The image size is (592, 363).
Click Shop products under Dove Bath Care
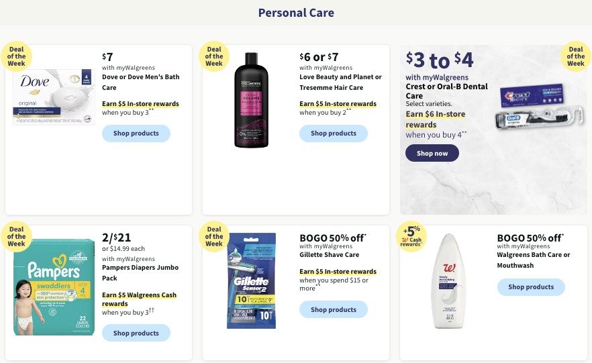(x=136, y=134)
